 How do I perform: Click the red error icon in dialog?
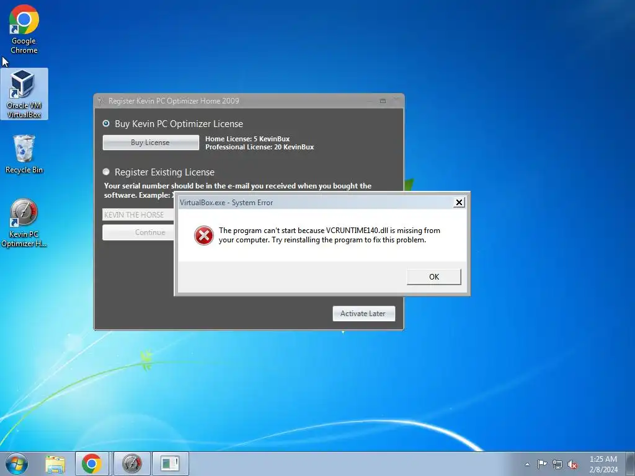tap(203, 236)
